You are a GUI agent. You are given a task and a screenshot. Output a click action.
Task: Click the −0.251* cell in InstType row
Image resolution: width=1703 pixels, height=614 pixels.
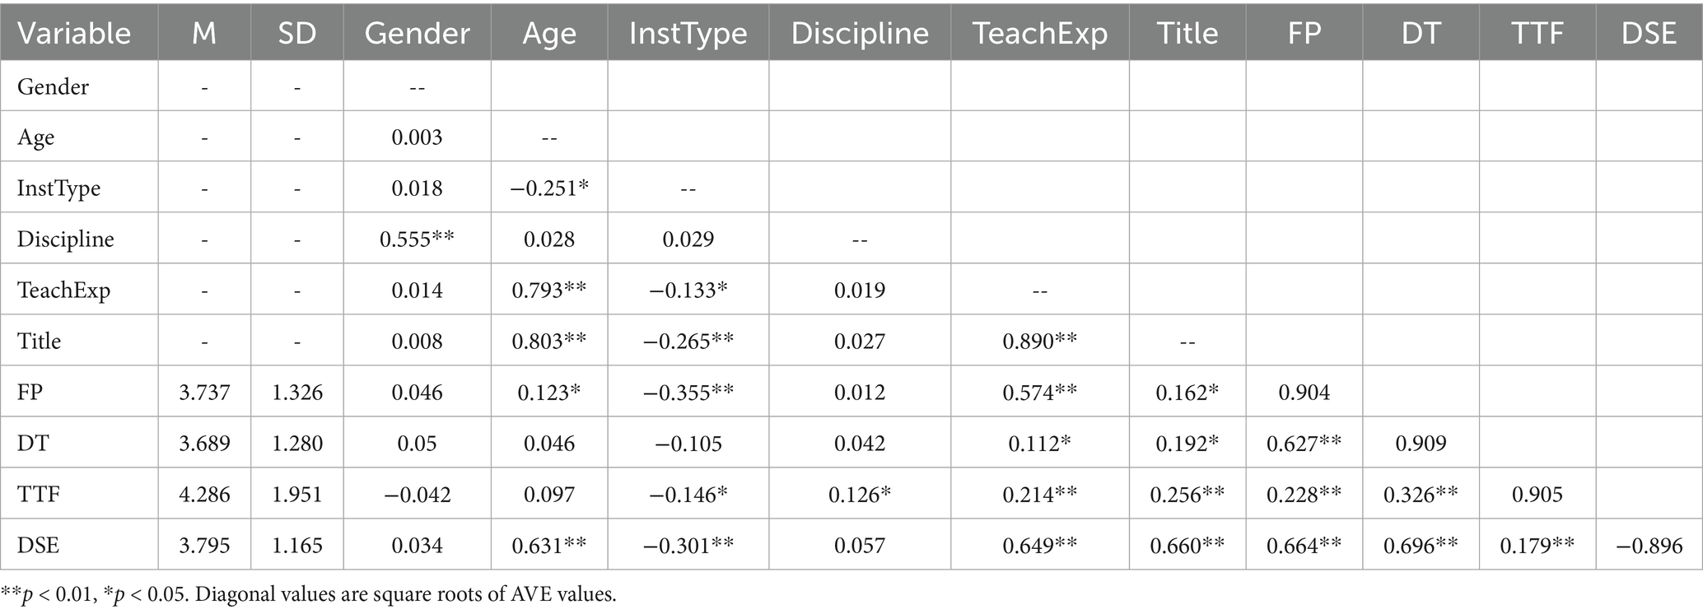click(549, 188)
